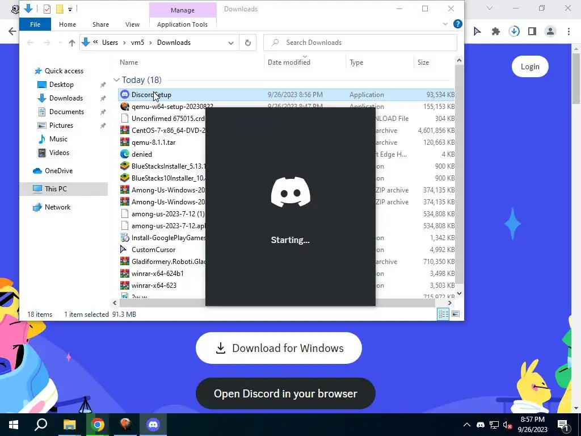Sort by Date modified column
This screenshot has width=581, height=436.
click(305, 62)
